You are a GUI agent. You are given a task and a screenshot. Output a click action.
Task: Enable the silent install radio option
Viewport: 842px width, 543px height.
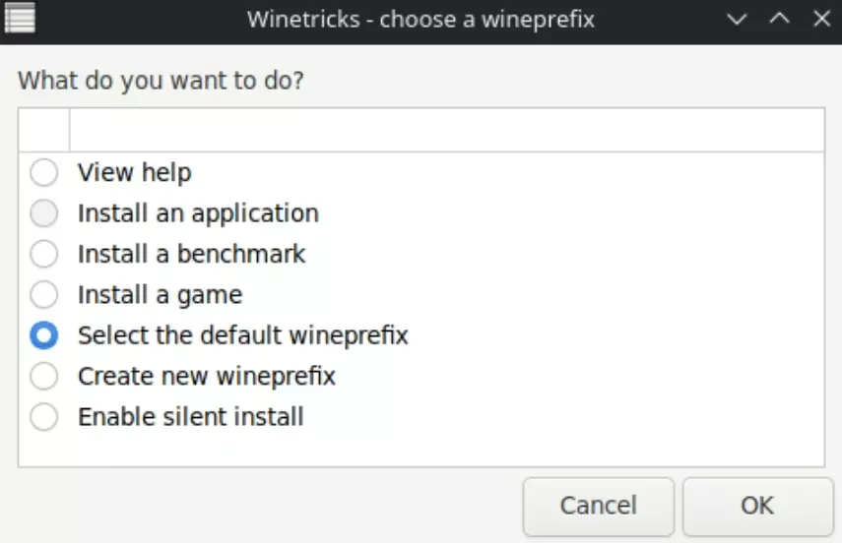(x=44, y=417)
